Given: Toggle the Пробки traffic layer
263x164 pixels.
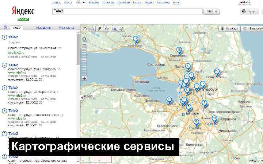Looking at the screenshot, I should pyautogui.click(x=229, y=29).
